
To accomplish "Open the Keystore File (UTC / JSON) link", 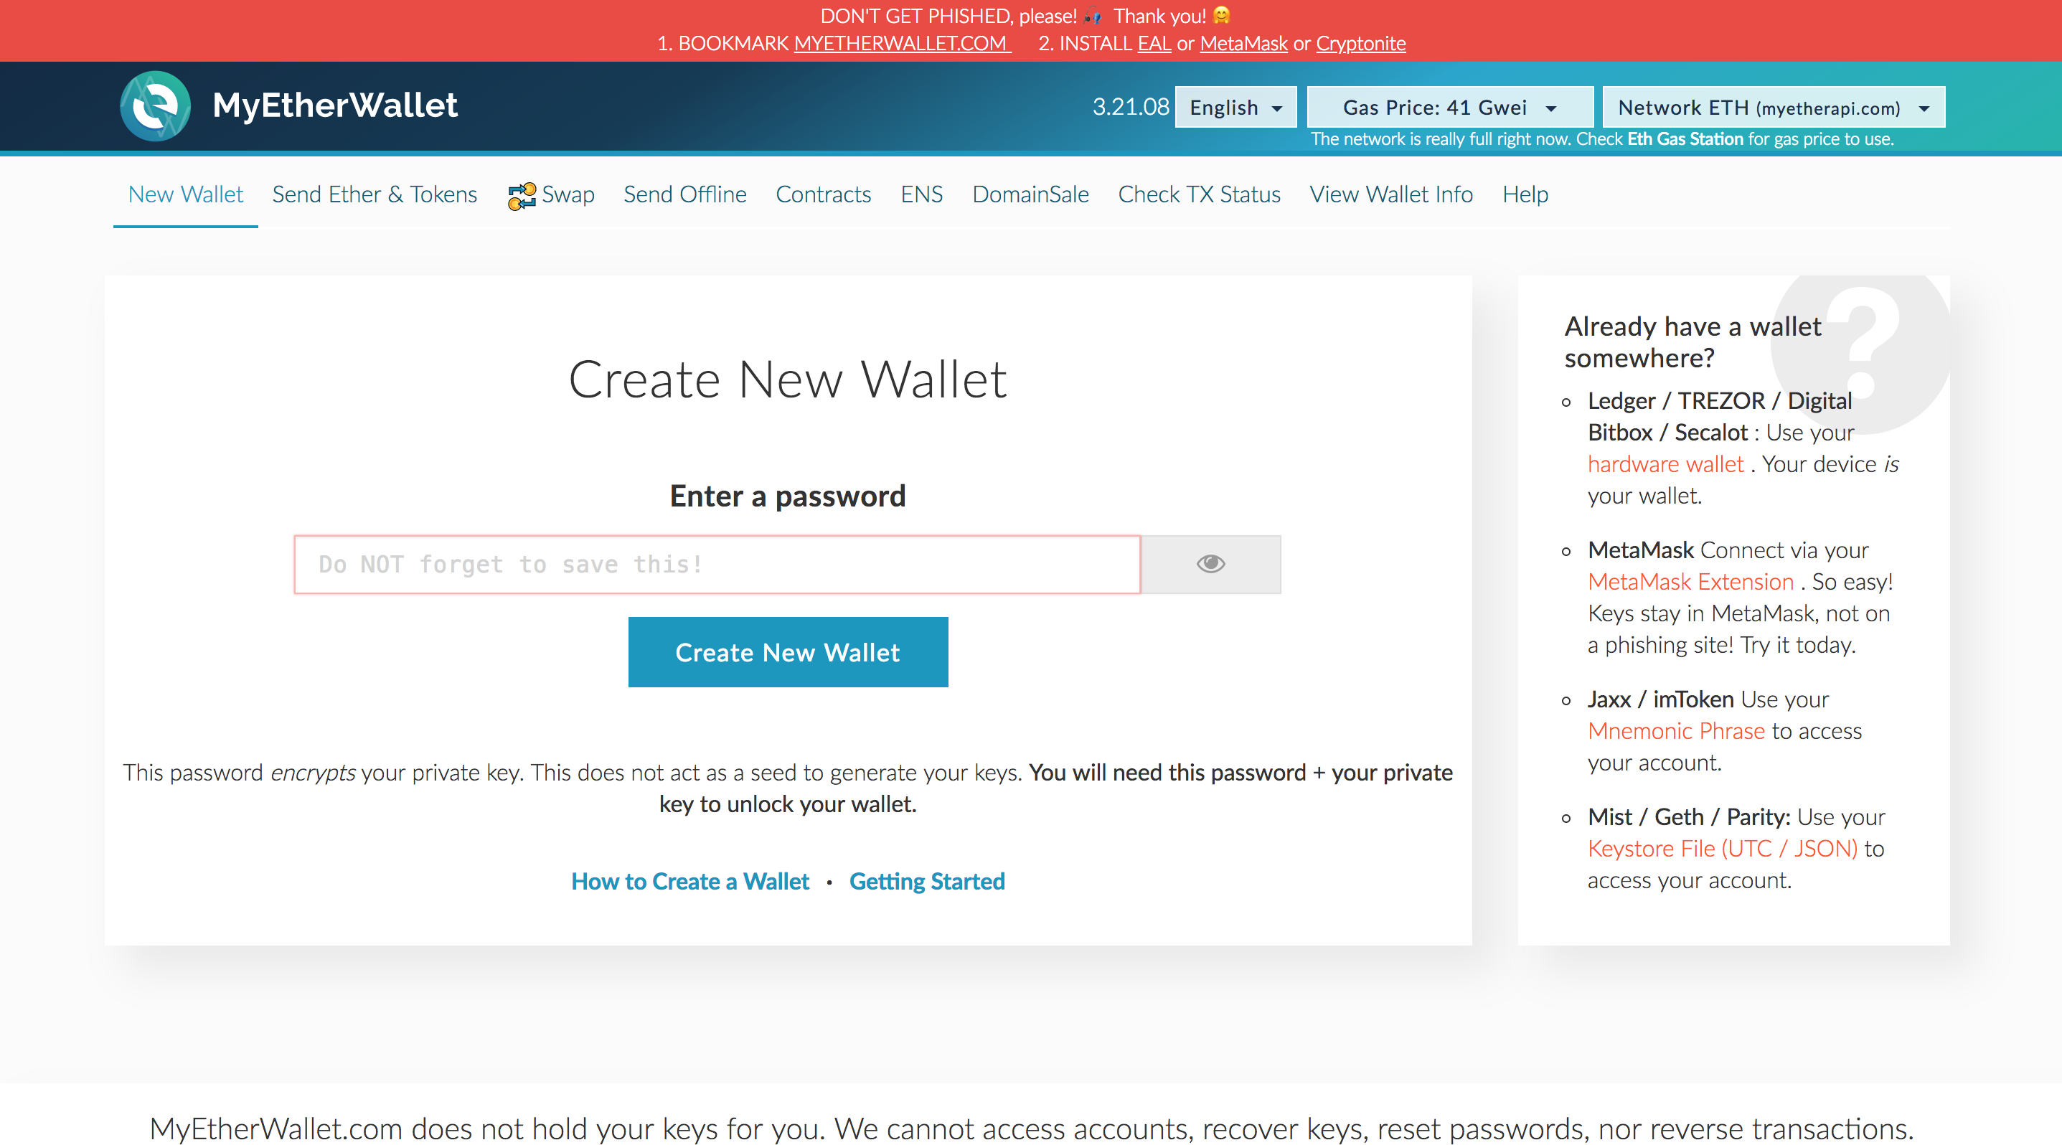I will point(1723,848).
